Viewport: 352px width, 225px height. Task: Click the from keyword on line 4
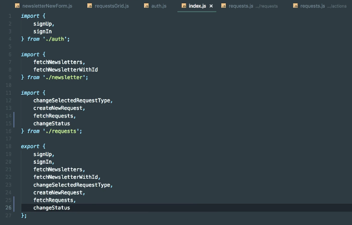point(33,39)
